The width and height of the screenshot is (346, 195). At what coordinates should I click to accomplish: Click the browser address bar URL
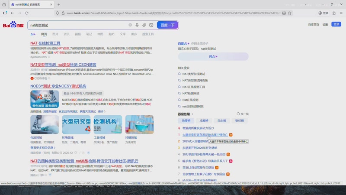[x=173, y=13]
